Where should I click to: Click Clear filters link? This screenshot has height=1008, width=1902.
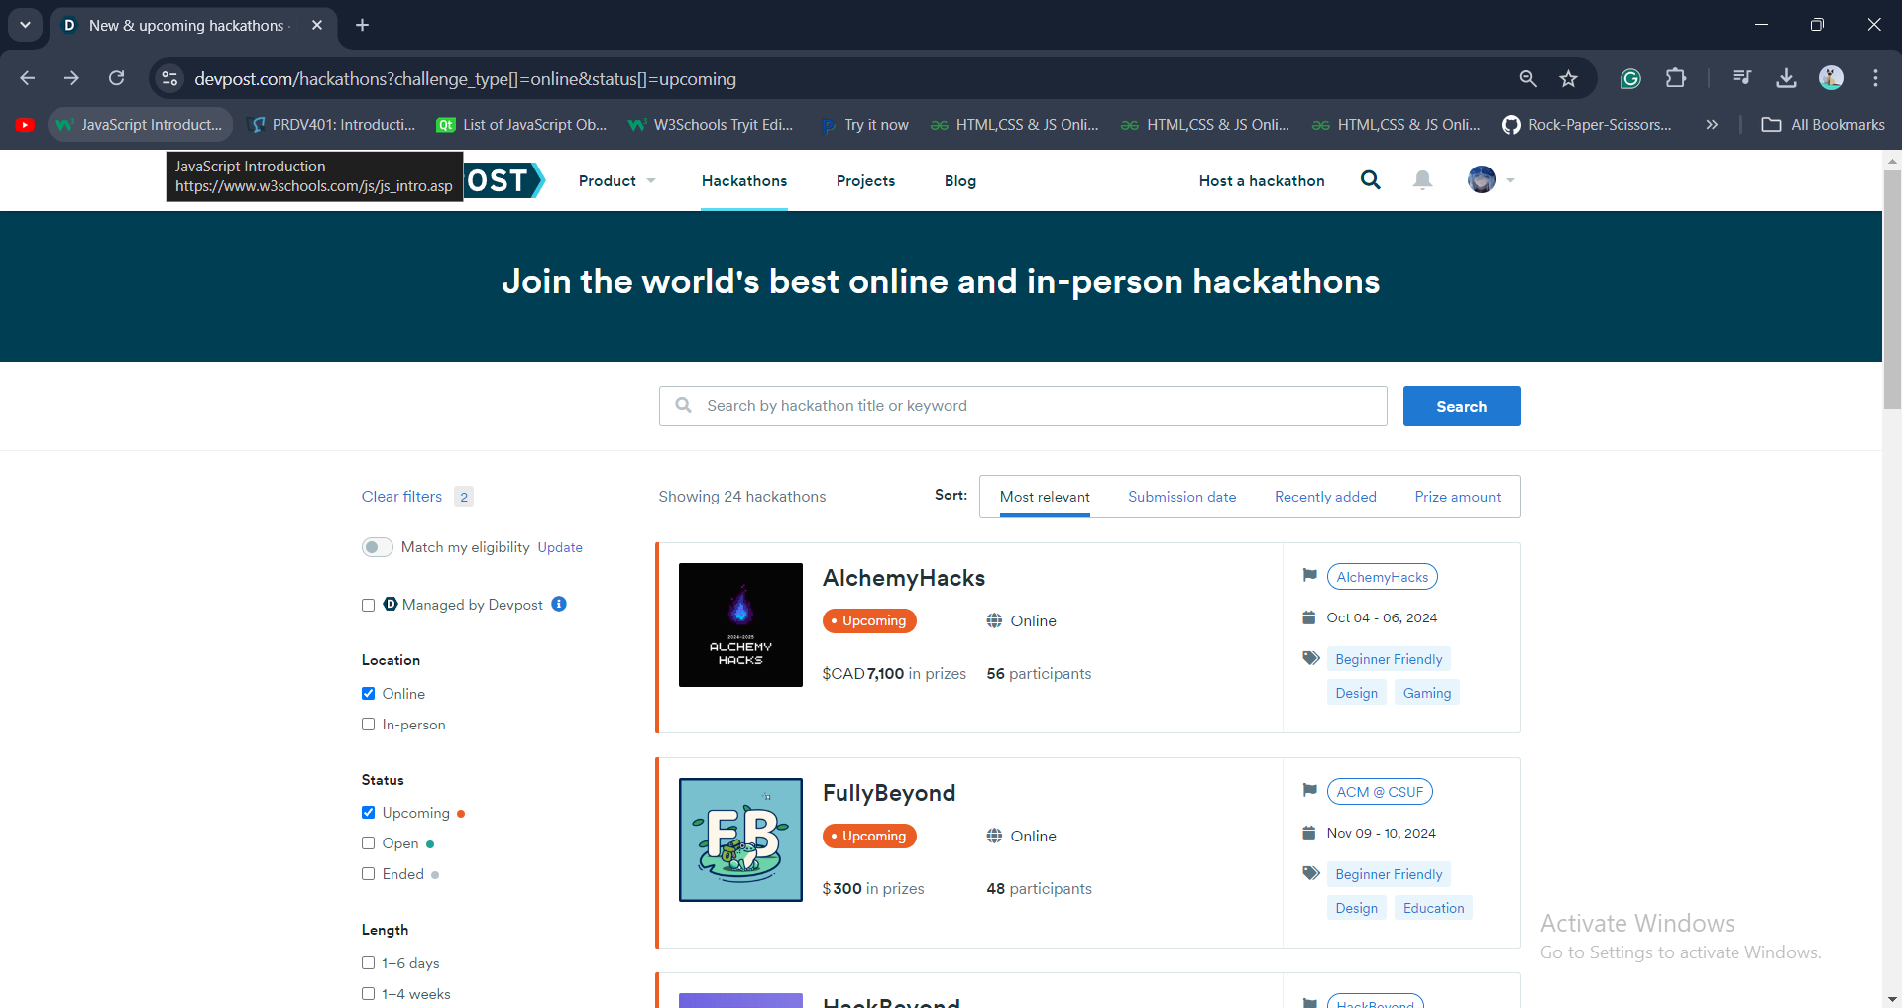[401, 497]
